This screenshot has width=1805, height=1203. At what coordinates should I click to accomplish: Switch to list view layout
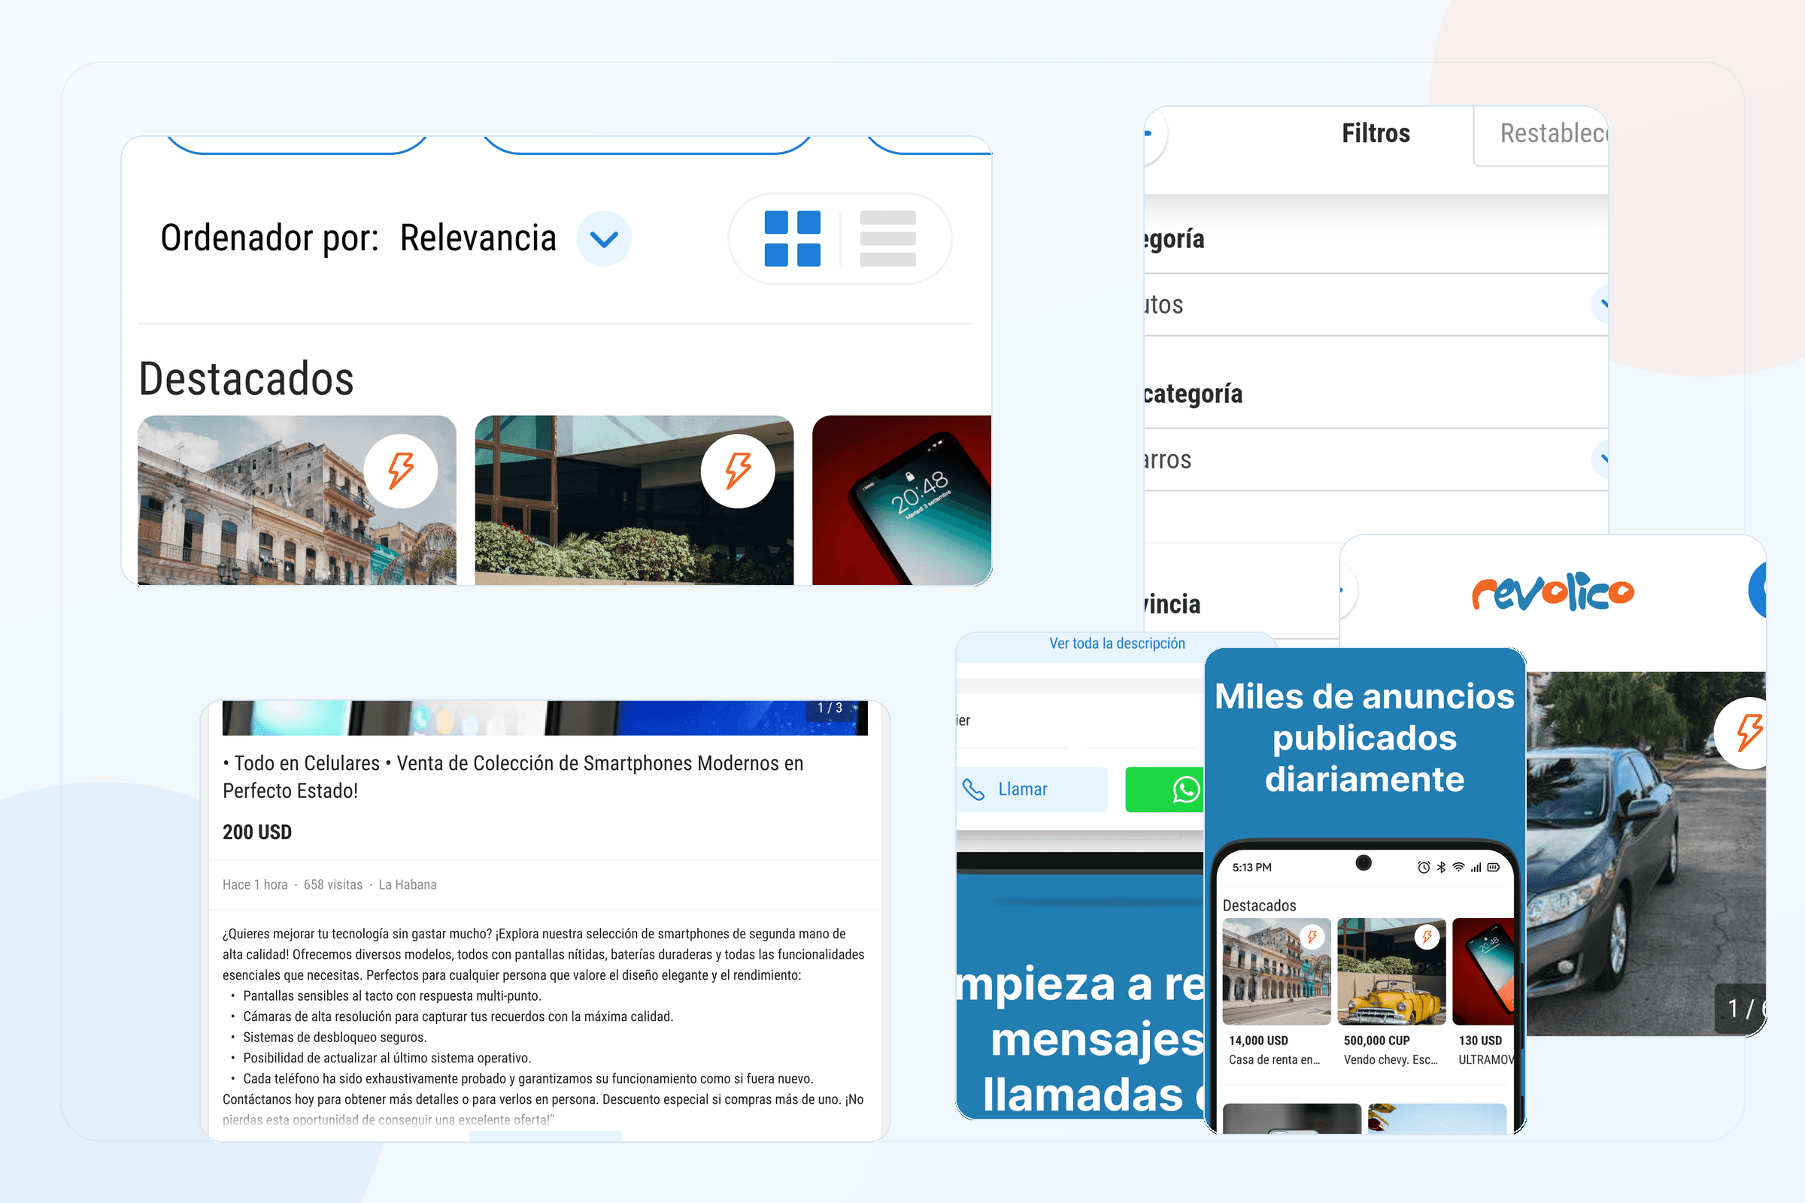(888, 238)
